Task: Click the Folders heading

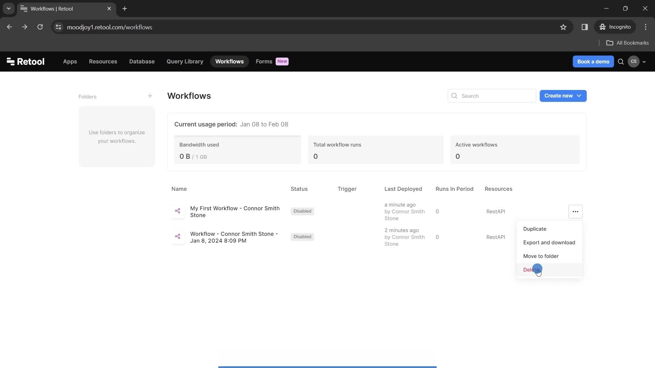Action: [87, 97]
